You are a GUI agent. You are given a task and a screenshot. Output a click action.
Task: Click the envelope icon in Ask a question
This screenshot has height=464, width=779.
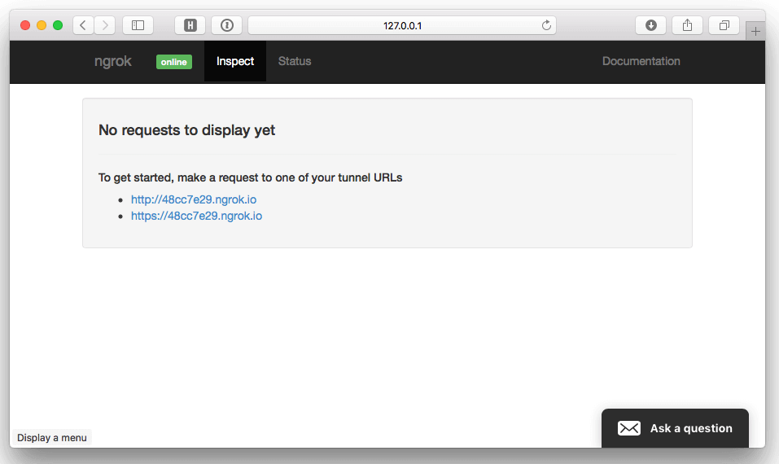629,428
